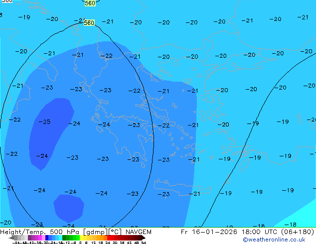Select the dark purple legend swatch near -42

tap(29, 238)
